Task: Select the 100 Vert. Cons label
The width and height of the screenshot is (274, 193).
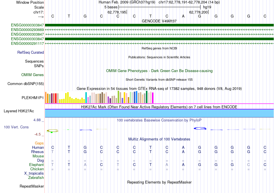Action: pyautogui.click(x=16, y=127)
